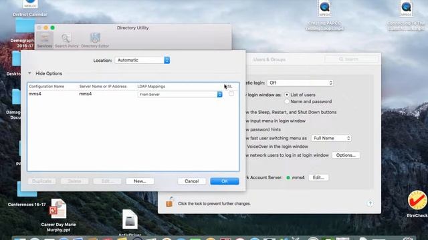
Task: Click Server Name or IP Address header
Action: pos(103,86)
